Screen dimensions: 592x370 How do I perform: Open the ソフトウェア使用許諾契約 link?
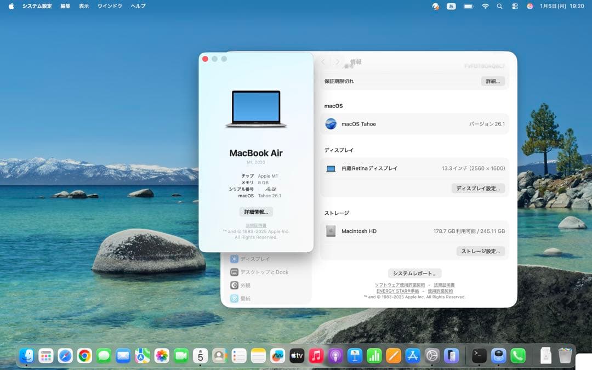click(x=400, y=285)
